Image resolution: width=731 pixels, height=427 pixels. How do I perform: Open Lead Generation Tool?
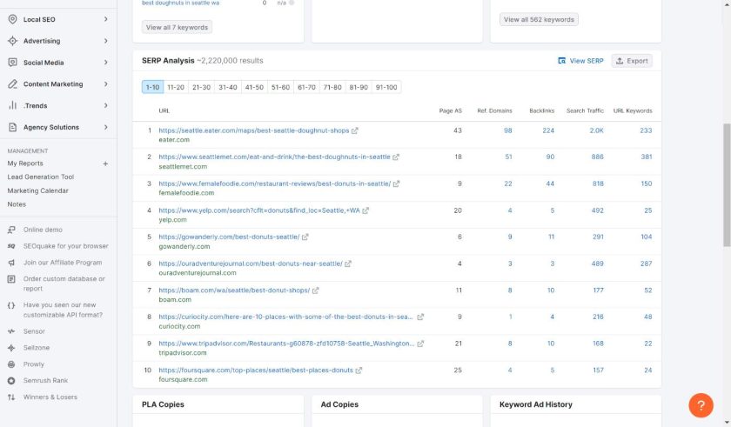[x=41, y=177]
